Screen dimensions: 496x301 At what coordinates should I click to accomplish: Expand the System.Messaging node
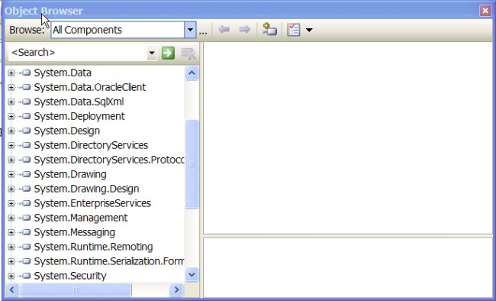tap(11, 232)
